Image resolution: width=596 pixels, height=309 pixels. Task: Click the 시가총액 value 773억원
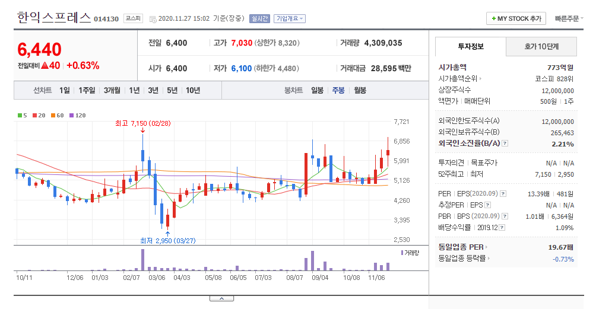(x=560, y=68)
